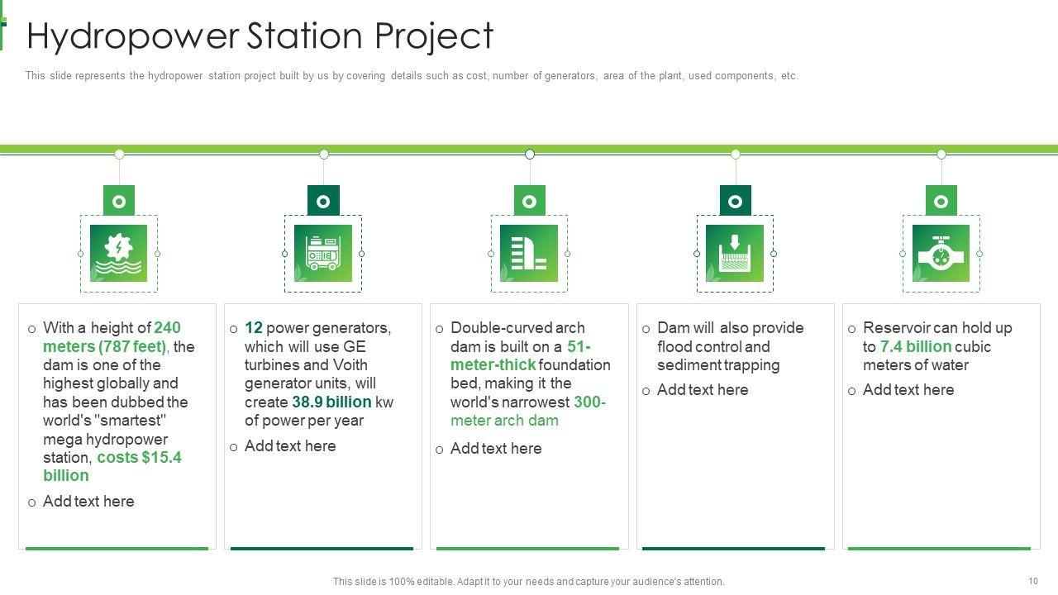Click the '12 power generators' text paragraph
The width and height of the screenshot is (1058, 595).
pos(318,374)
